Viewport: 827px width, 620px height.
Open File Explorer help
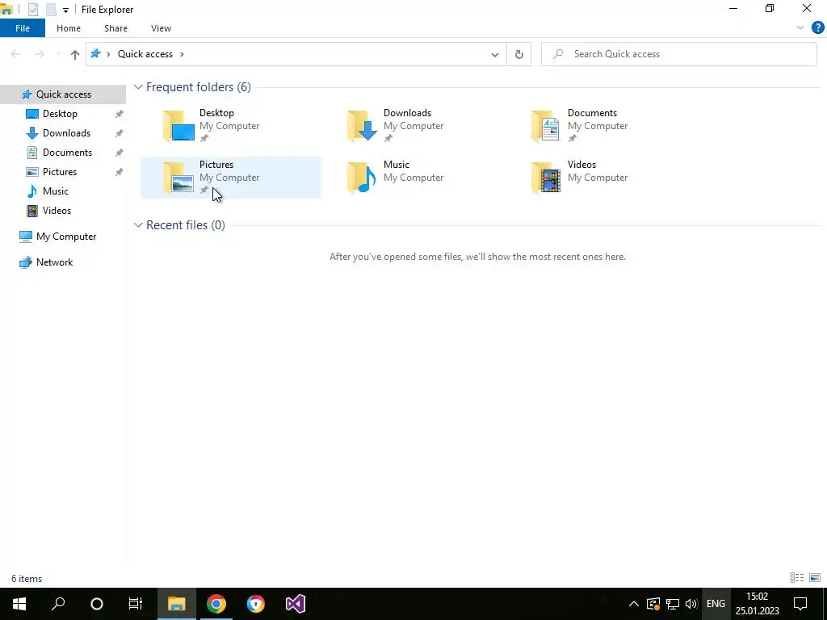pos(817,28)
